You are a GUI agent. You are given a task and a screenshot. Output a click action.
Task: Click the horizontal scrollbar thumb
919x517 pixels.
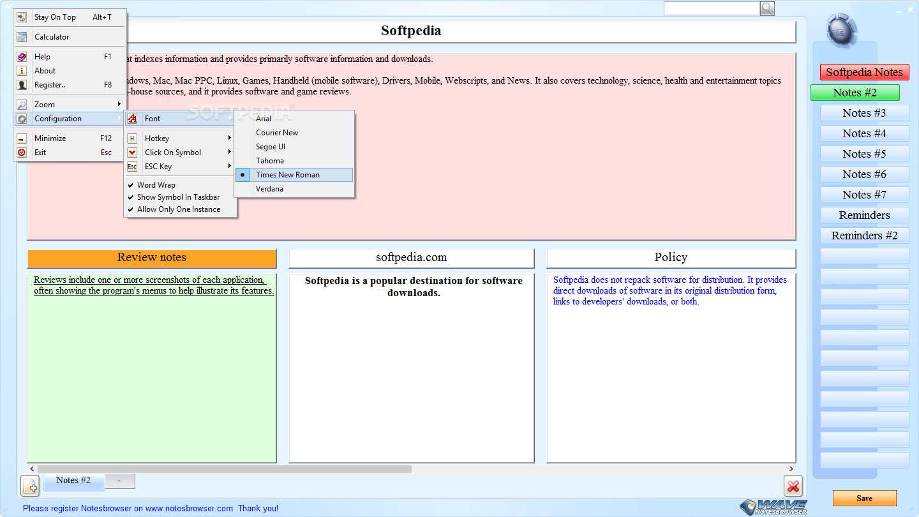tap(224, 469)
